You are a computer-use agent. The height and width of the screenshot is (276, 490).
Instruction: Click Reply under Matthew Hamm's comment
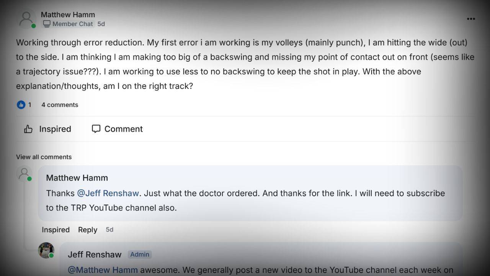[x=88, y=230]
